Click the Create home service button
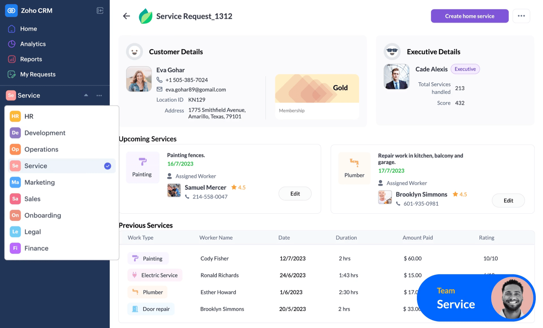The width and height of the screenshot is (543, 328). [x=470, y=16]
